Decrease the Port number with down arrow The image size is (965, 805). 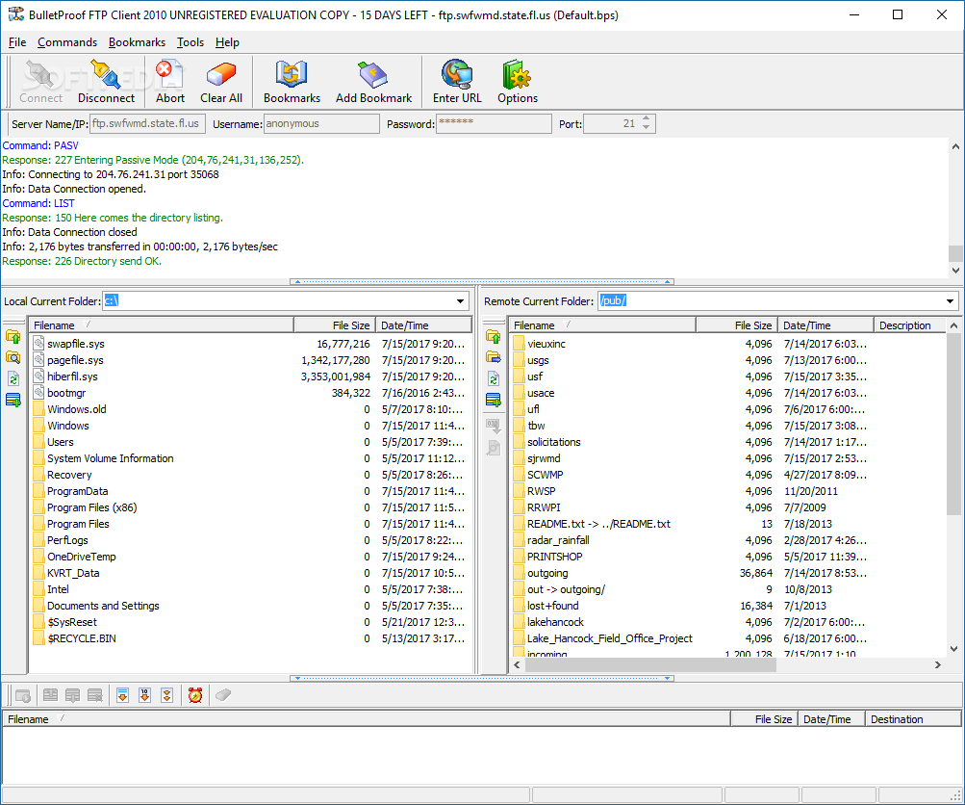[x=647, y=127]
